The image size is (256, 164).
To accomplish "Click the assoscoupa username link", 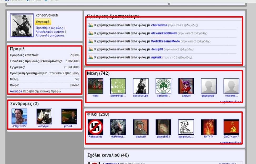I will [x=141, y=96].
